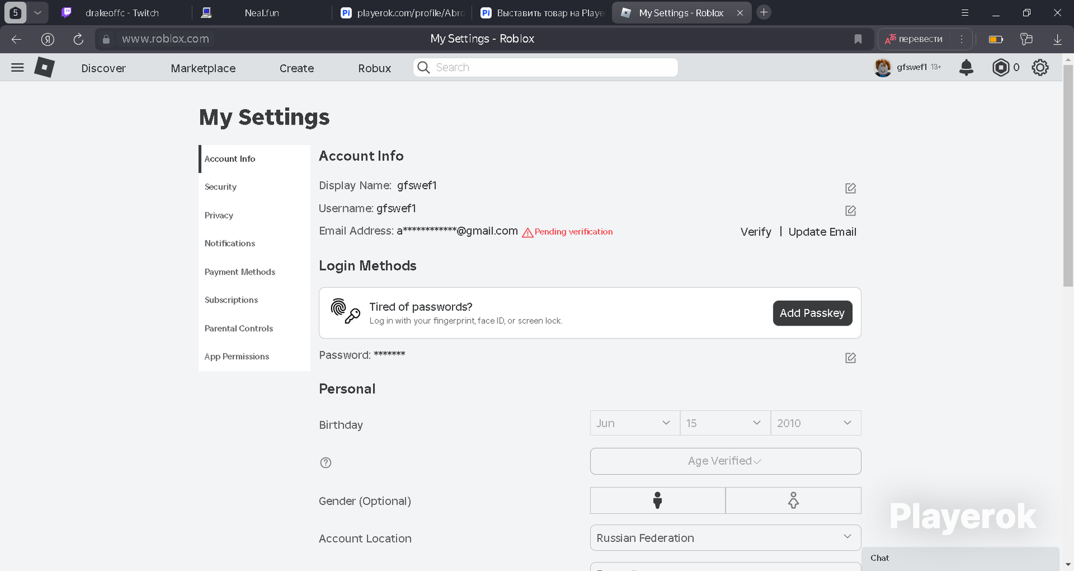Switch to the drakeoffc - Twitch tab

click(x=122, y=13)
